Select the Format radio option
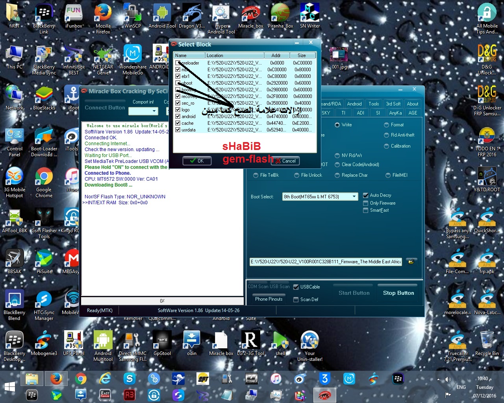Screen dimensions: 504x403 (387, 125)
